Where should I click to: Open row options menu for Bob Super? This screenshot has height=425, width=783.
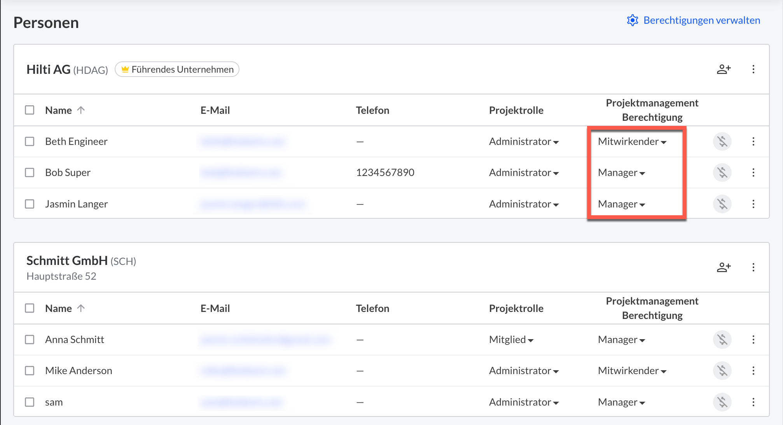click(753, 172)
